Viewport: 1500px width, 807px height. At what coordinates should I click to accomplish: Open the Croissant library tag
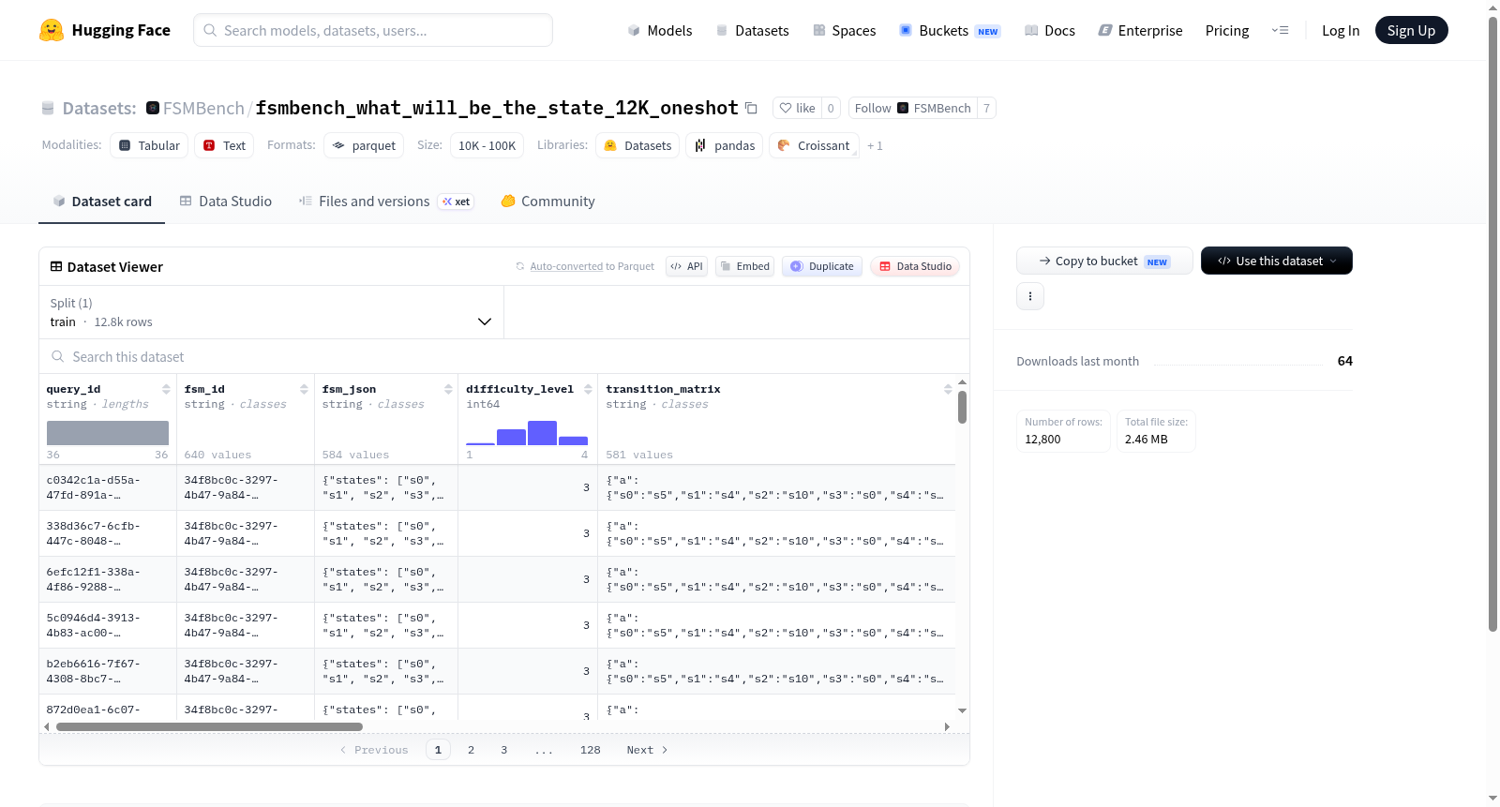pos(814,145)
